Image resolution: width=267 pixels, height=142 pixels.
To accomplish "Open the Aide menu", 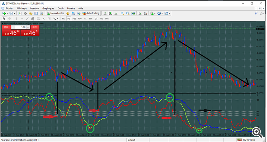I will [80, 8].
